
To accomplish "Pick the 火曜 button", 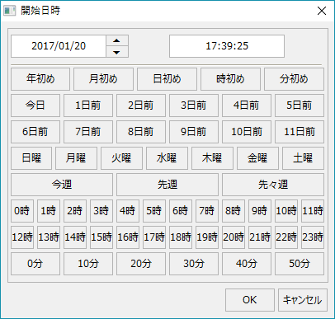I will pos(121,158).
